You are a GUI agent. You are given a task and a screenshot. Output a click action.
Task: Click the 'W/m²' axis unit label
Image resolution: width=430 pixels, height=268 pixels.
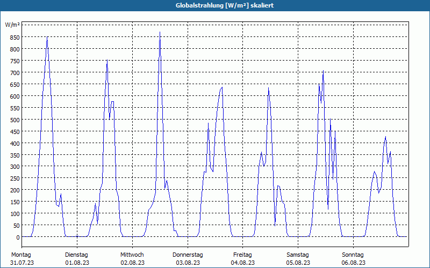[12, 25]
